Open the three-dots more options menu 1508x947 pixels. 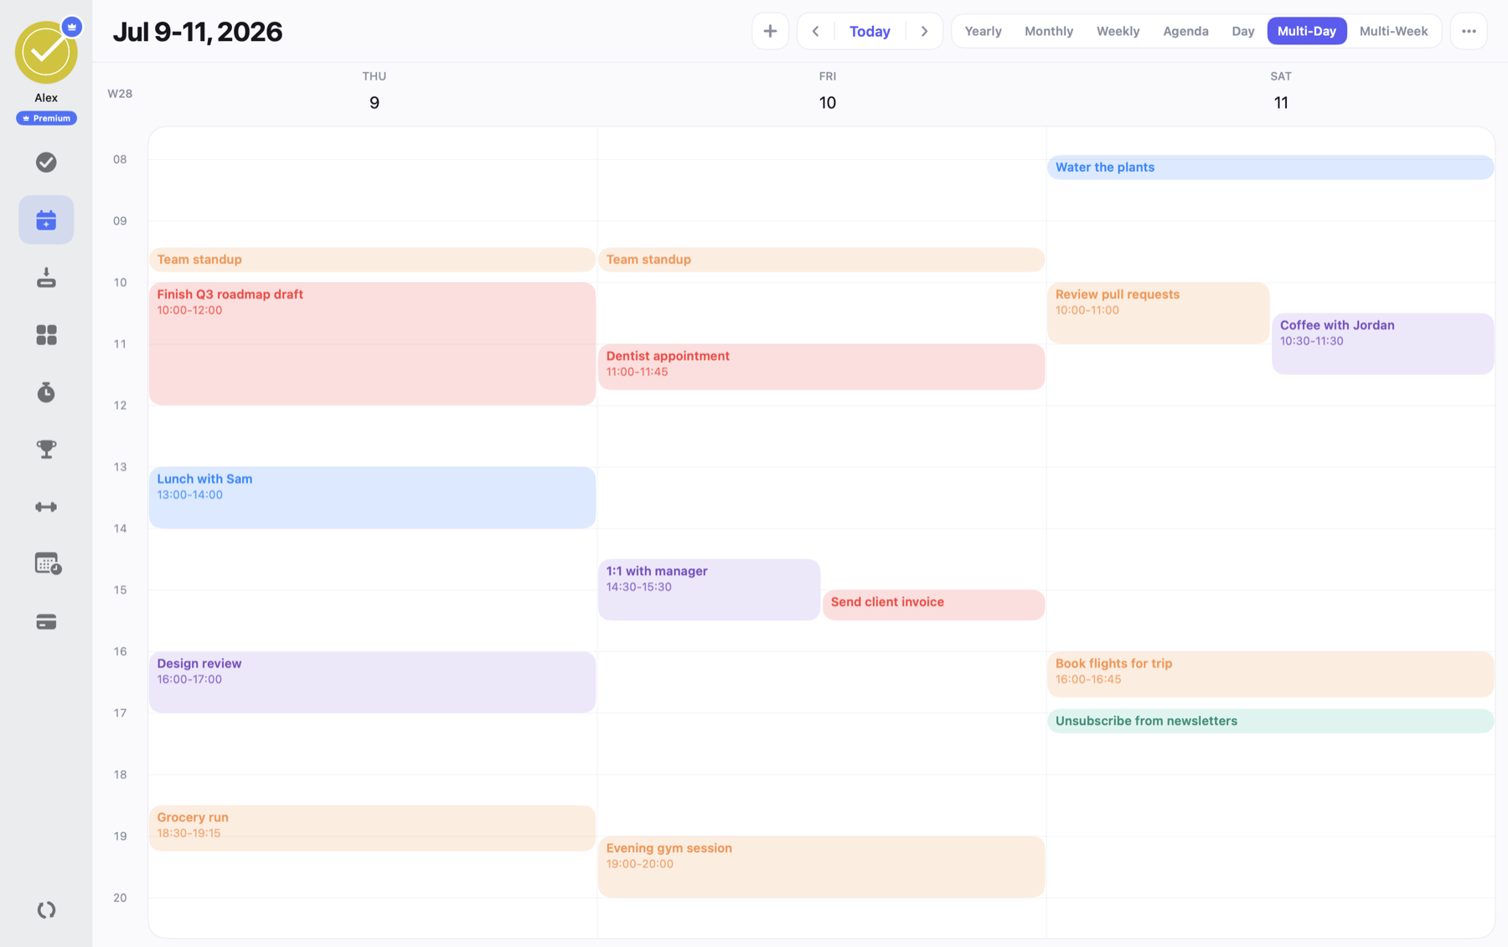[1469, 31]
